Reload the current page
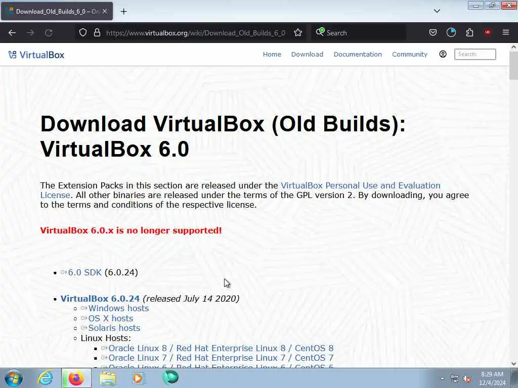Image resolution: width=518 pixels, height=388 pixels. click(x=49, y=33)
